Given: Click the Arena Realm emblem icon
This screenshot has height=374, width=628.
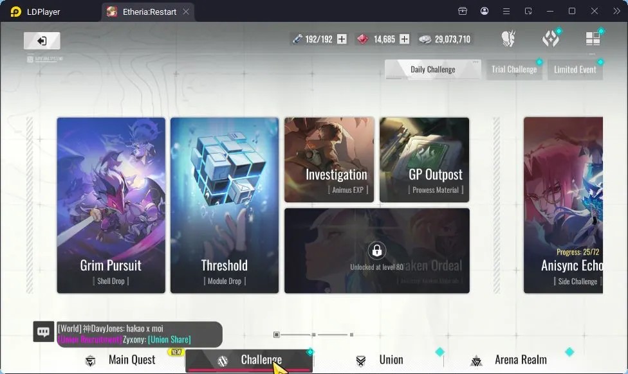Looking at the screenshot, I should [476, 361].
